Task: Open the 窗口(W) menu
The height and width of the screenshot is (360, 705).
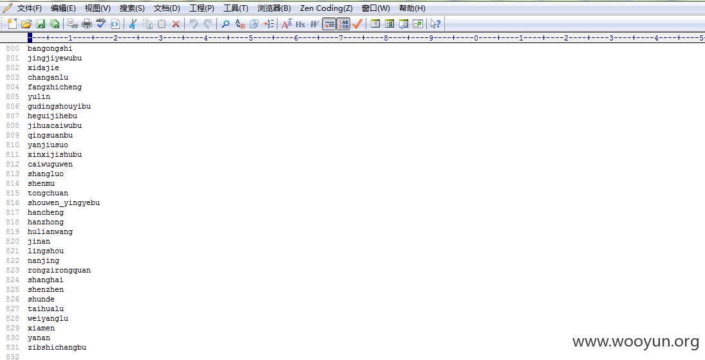Action: click(x=376, y=8)
